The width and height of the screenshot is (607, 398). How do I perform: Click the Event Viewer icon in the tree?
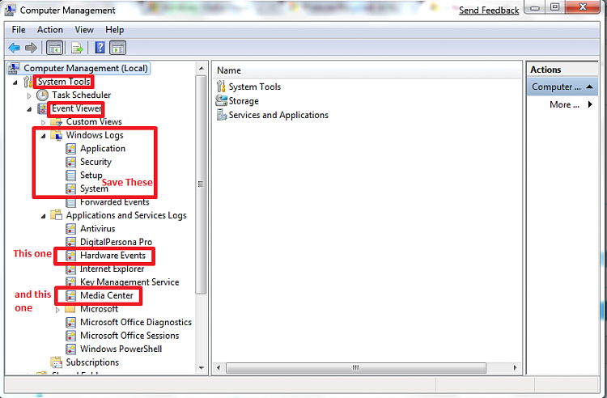(42, 108)
